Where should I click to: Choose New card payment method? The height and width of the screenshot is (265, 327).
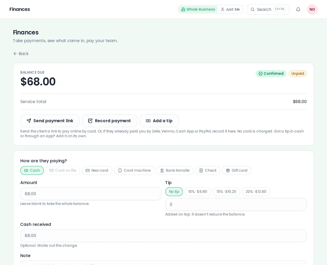coord(97,170)
